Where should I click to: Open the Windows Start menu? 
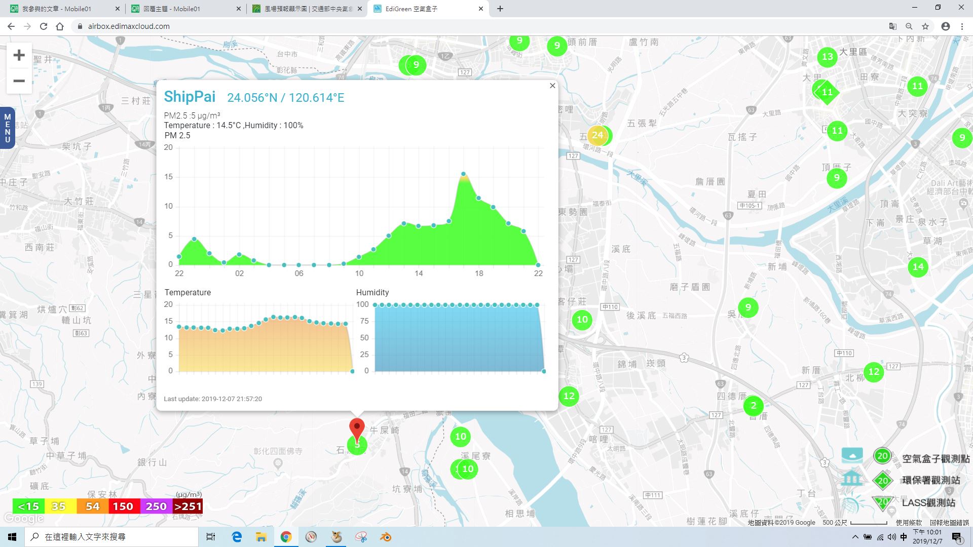pyautogui.click(x=12, y=537)
